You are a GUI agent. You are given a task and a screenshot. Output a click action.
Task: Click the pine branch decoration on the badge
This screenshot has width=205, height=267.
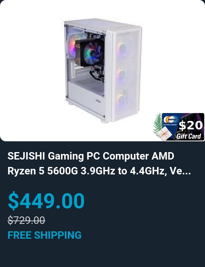point(158,123)
